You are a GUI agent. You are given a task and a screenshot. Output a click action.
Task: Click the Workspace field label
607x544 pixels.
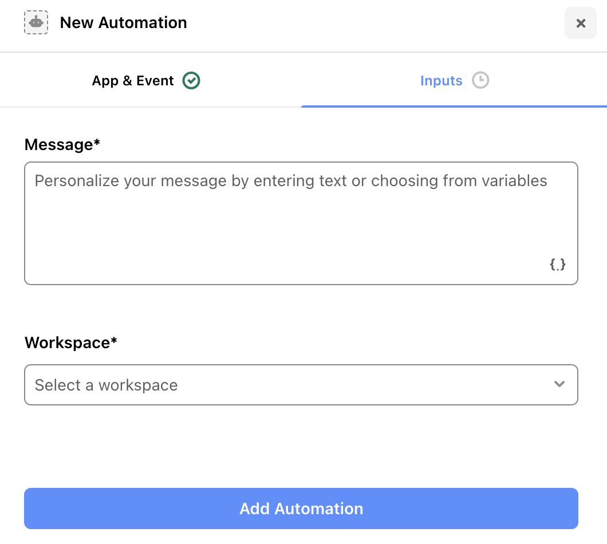(71, 342)
